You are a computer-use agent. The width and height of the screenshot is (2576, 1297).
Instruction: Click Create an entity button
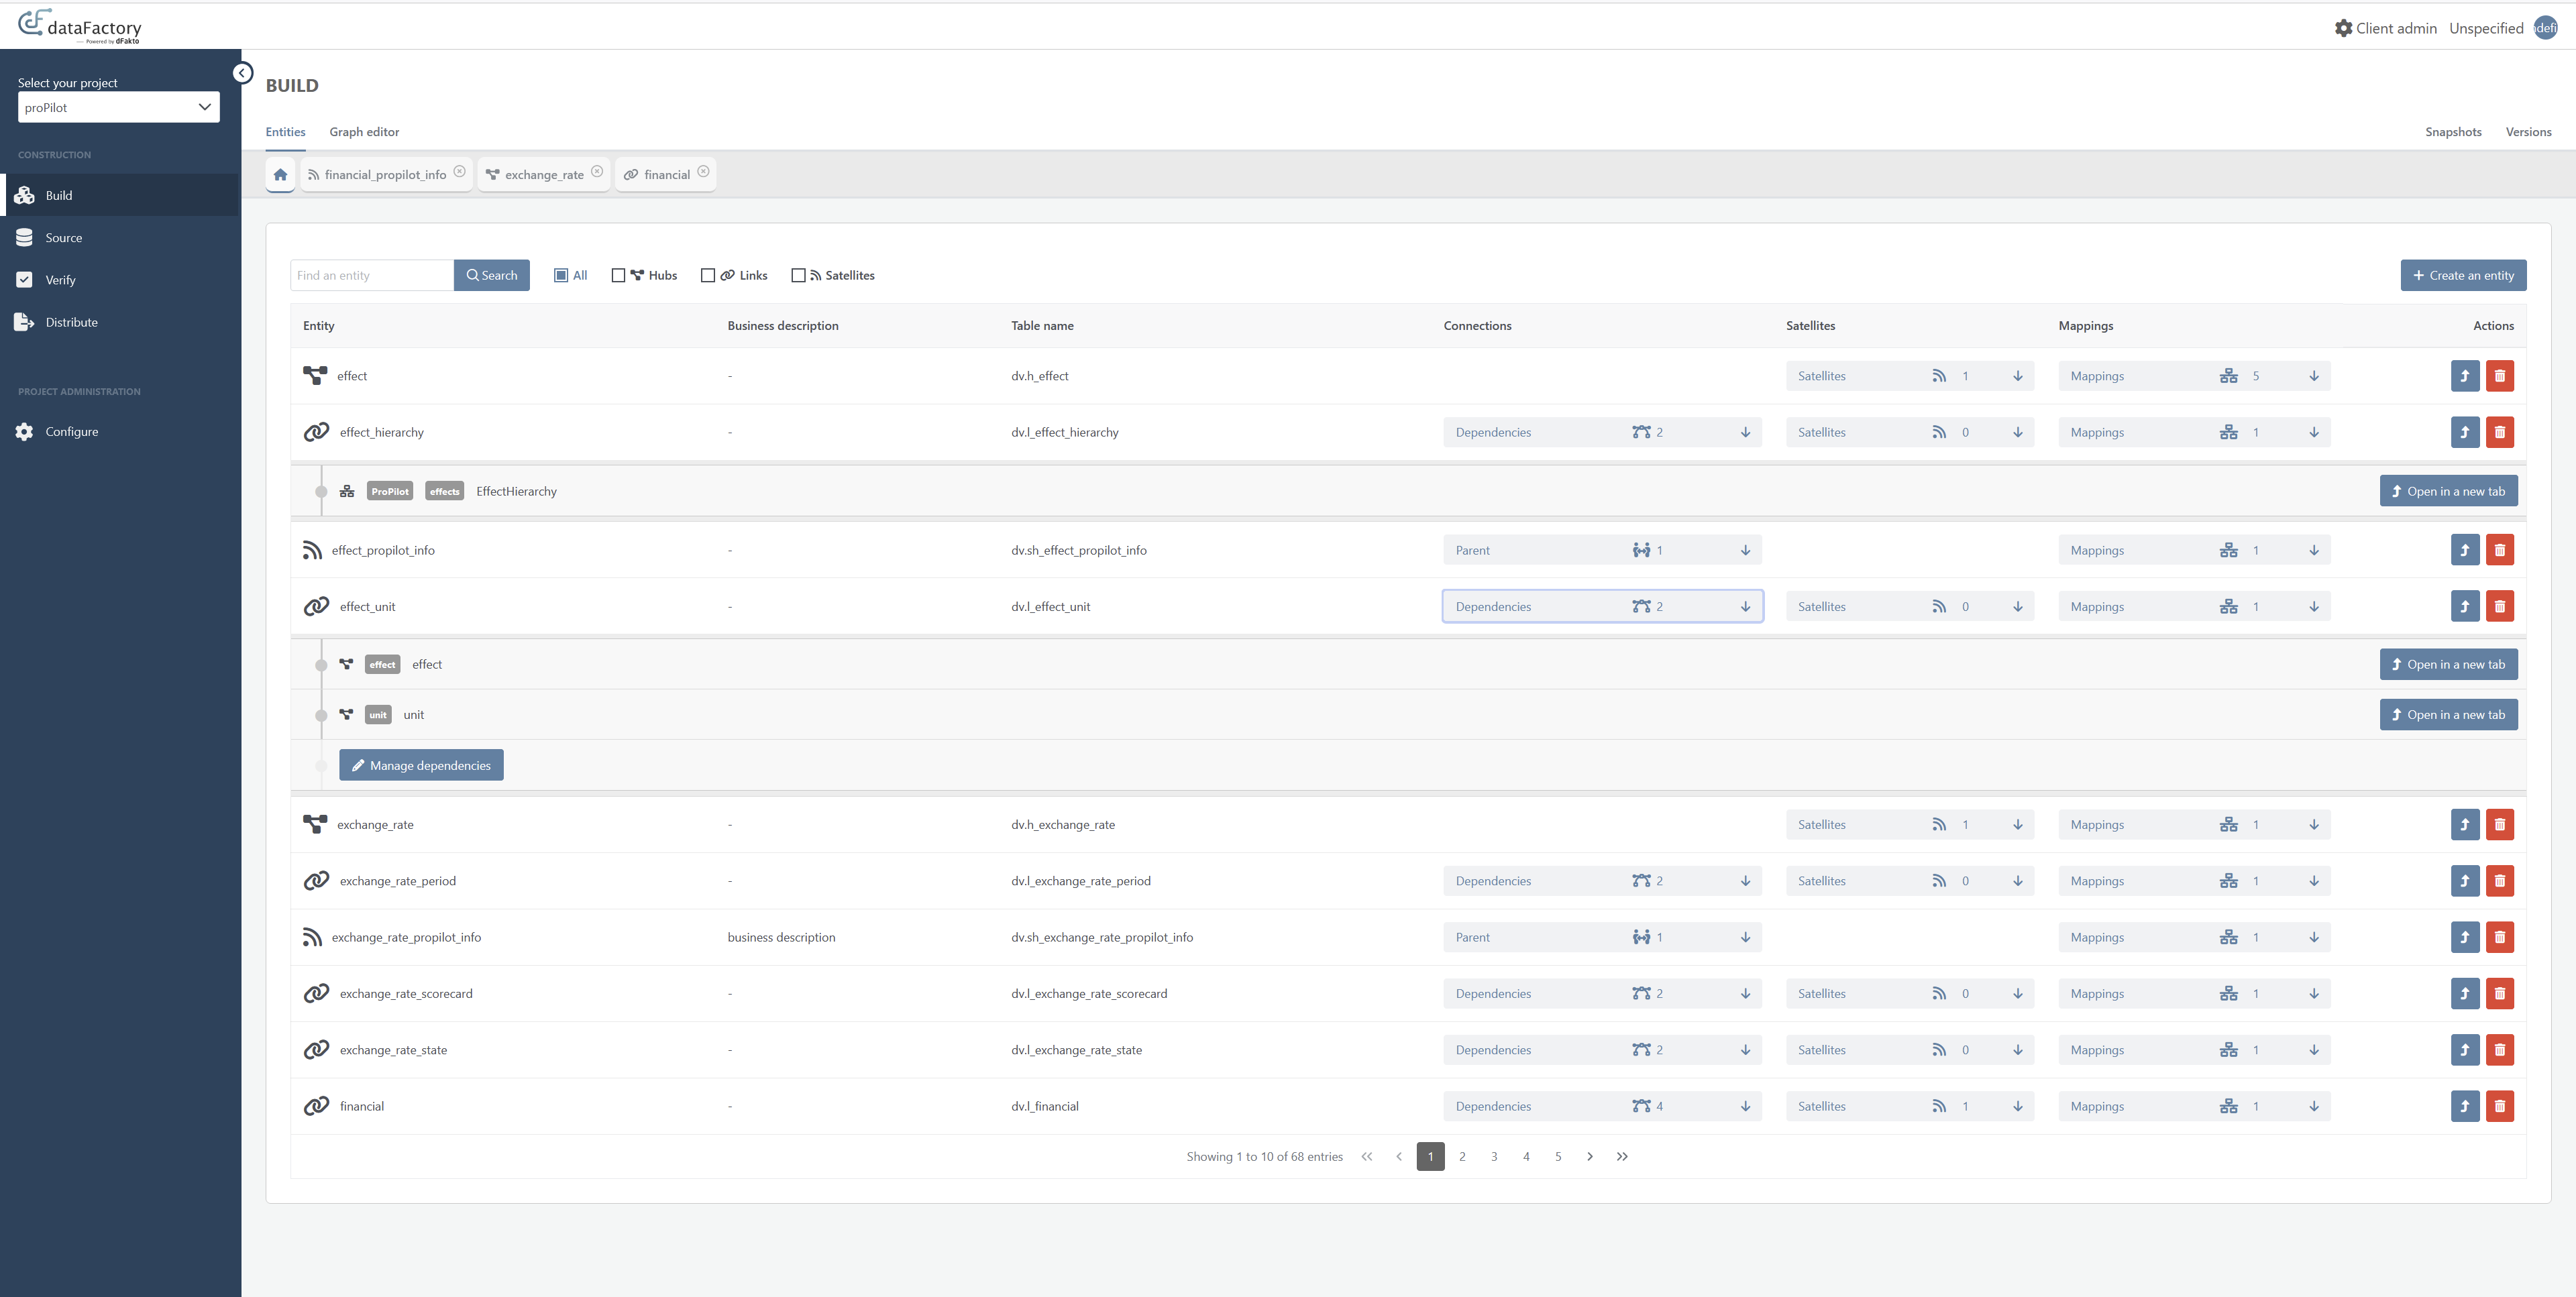click(x=2463, y=275)
